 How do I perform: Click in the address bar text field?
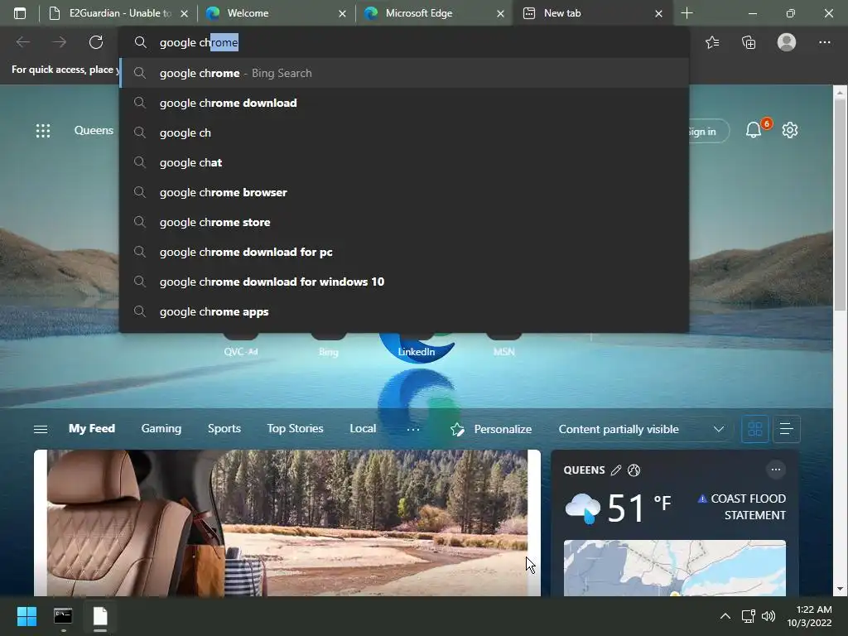point(404,42)
